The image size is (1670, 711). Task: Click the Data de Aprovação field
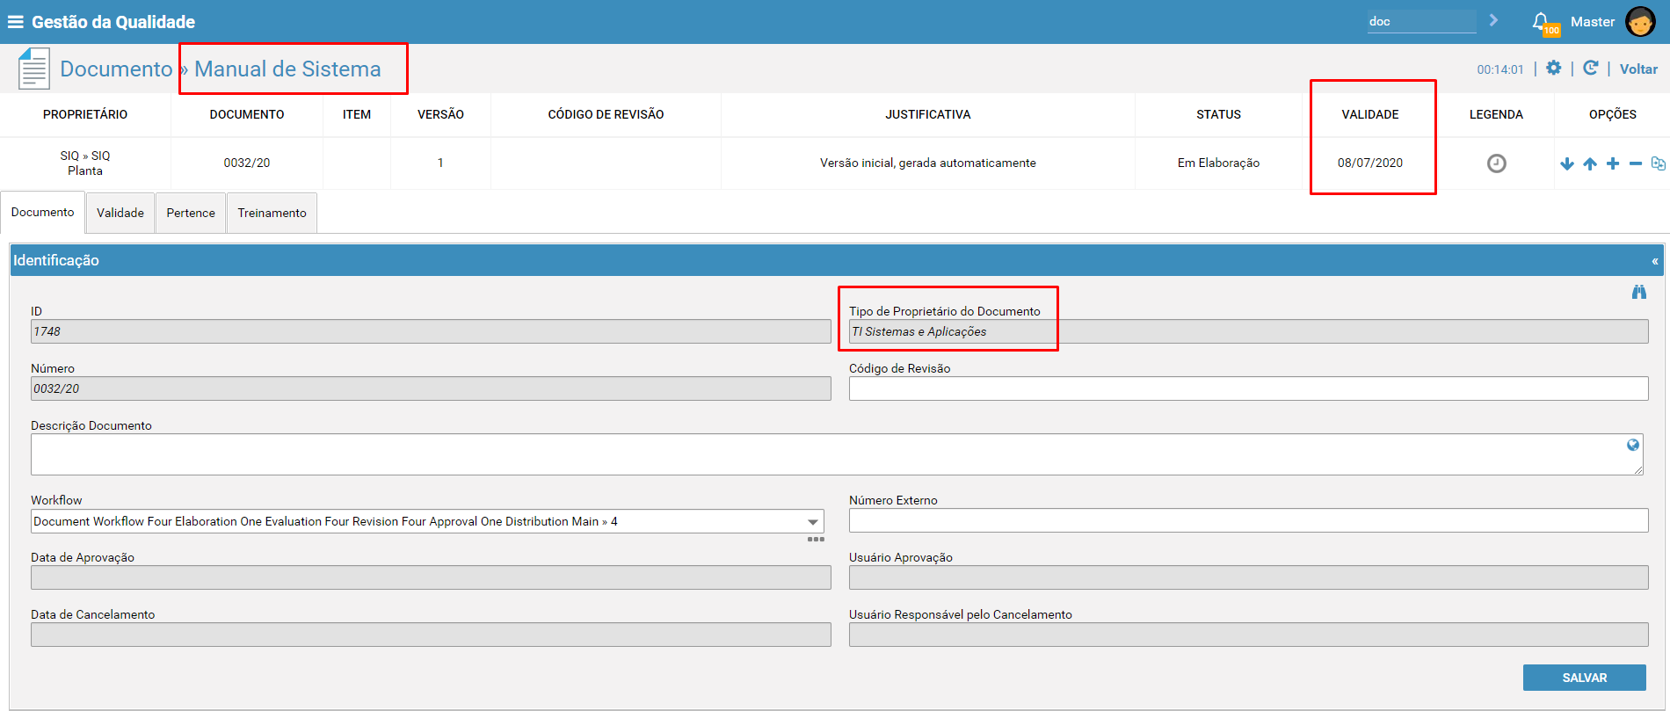point(431,577)
